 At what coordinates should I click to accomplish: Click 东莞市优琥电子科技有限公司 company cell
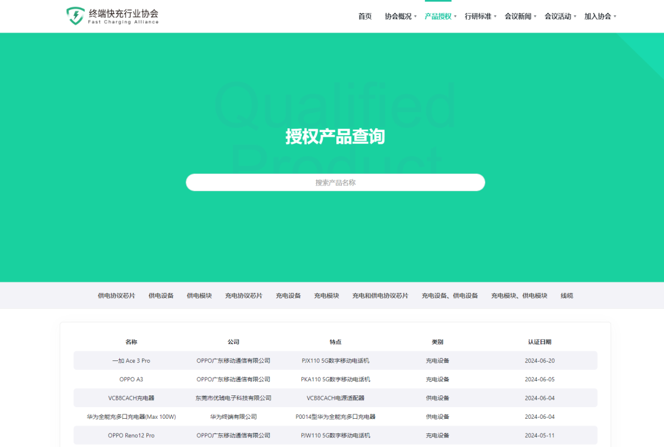coord(234,398)
